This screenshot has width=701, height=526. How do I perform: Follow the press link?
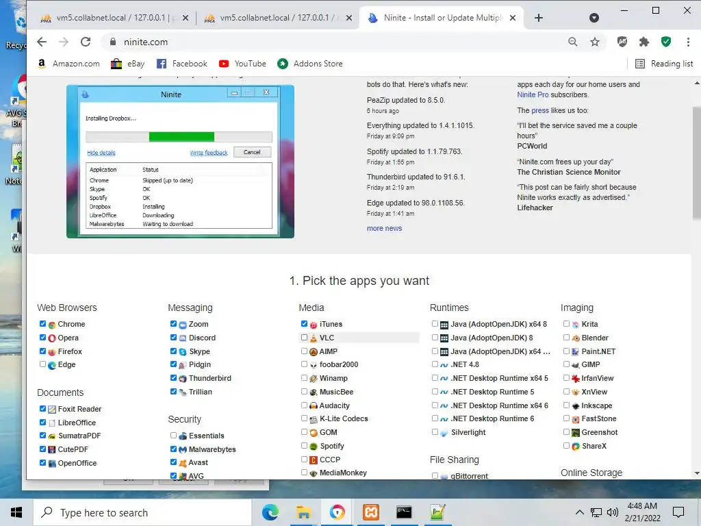(x=539, y=110)
